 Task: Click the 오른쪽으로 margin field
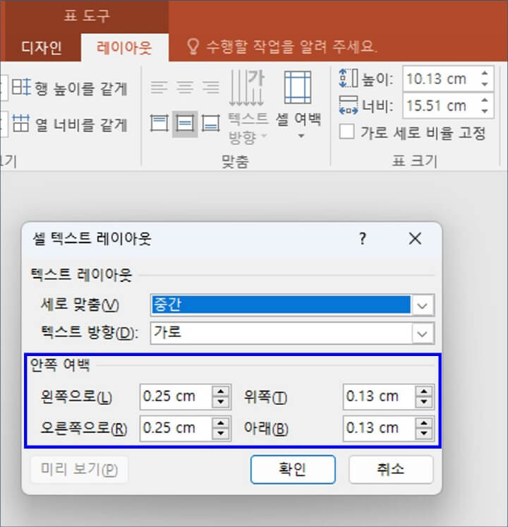(x=176, y=428)
